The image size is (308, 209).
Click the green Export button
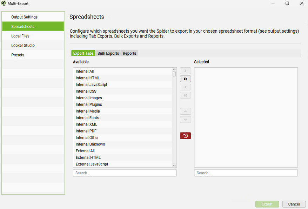pos(267,204)
